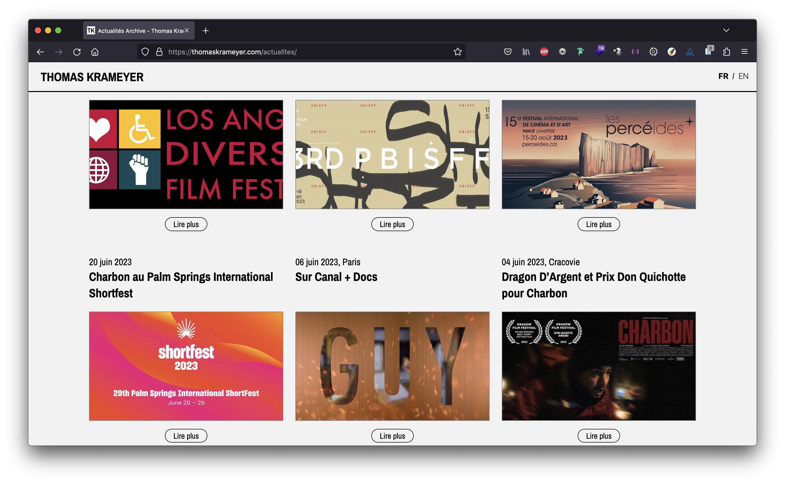Switch language to FR
This screenshot has width=785, height=483.
(723, 76)
